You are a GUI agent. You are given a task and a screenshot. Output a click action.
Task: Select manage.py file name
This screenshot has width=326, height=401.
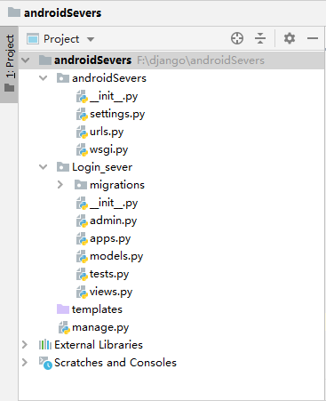[x=100, y=327]
